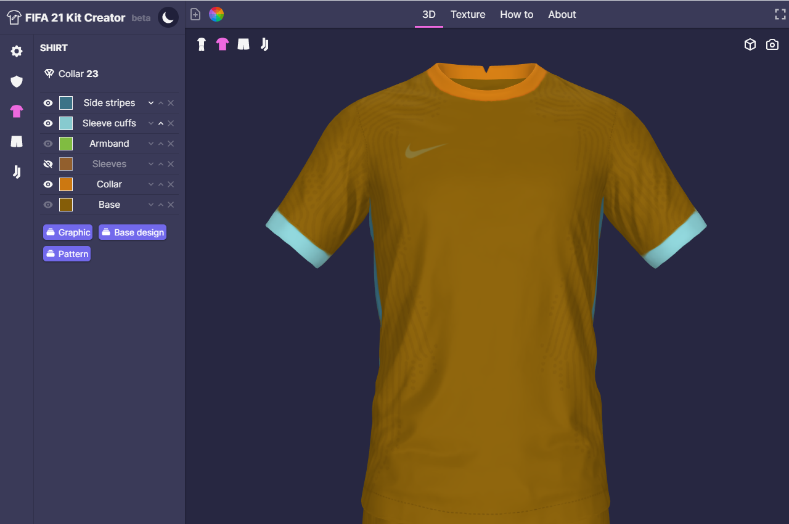View shirt only in viewport toolbar
The image size is (789, 524).
click(x=223, y=44)
